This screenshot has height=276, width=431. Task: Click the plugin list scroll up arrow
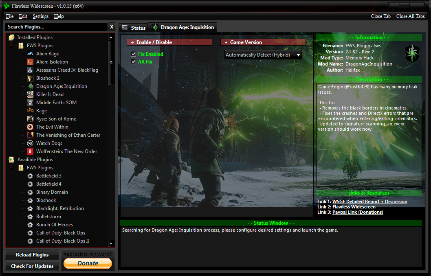(x=111, y=37)
